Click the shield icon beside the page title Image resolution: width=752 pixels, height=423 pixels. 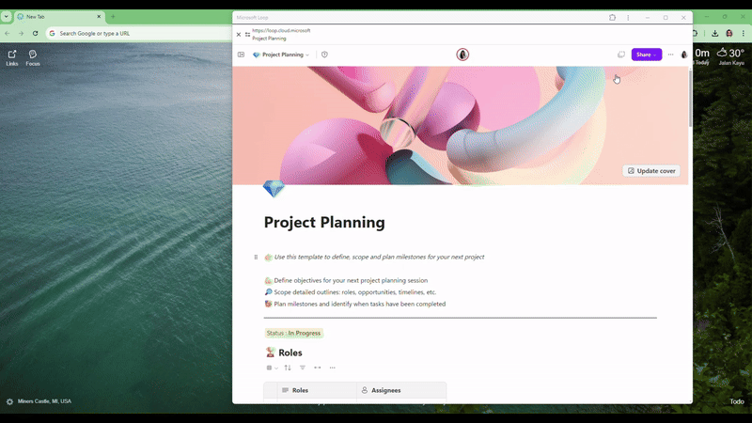[x=324, y=55]
